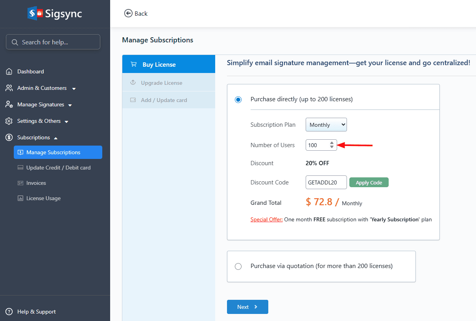Viewport: 476px width, 321px height.
Task: Click the Next button
Action: [247, 307]
